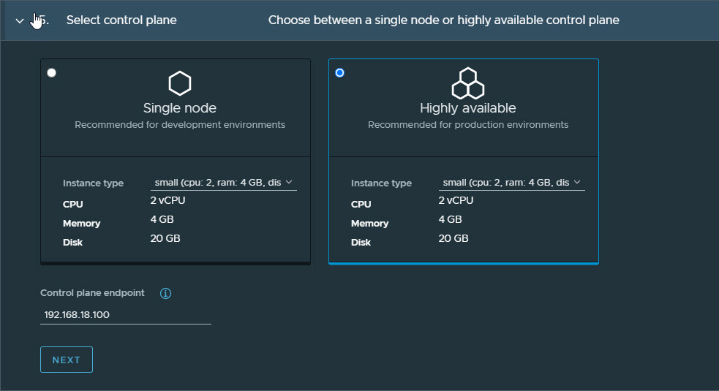Click the Highly available triple-hexagon icon
The height and width of the screenshot is (391, 719).
(467, 83)
